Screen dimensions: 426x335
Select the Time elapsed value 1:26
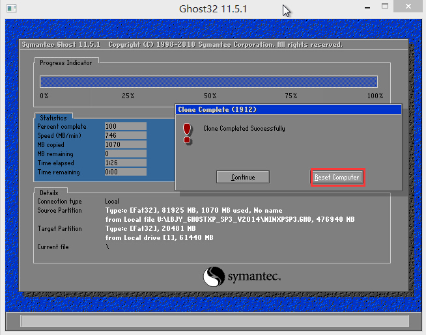(x=125, y=163)
